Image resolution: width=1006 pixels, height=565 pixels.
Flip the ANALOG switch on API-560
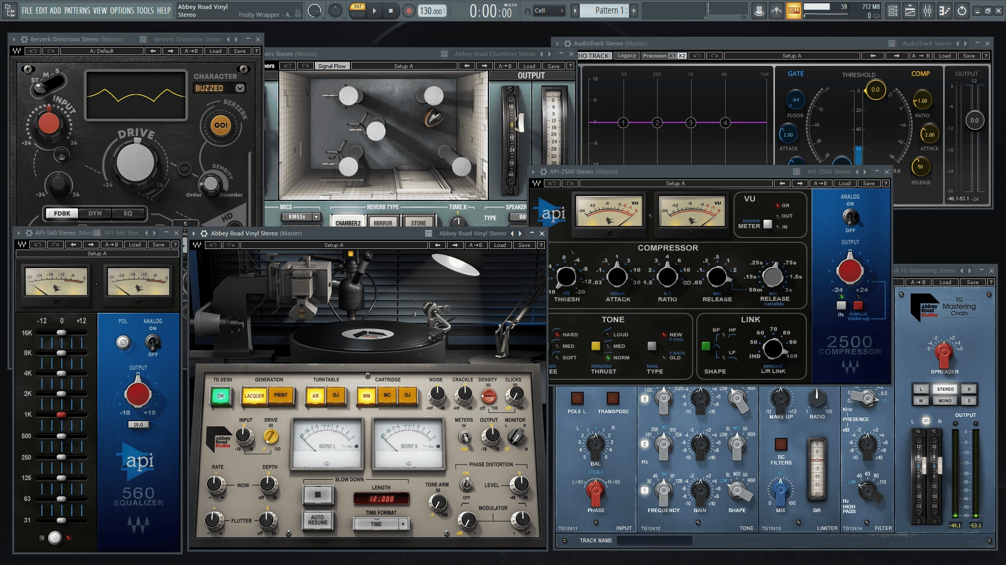click(152, 342)
